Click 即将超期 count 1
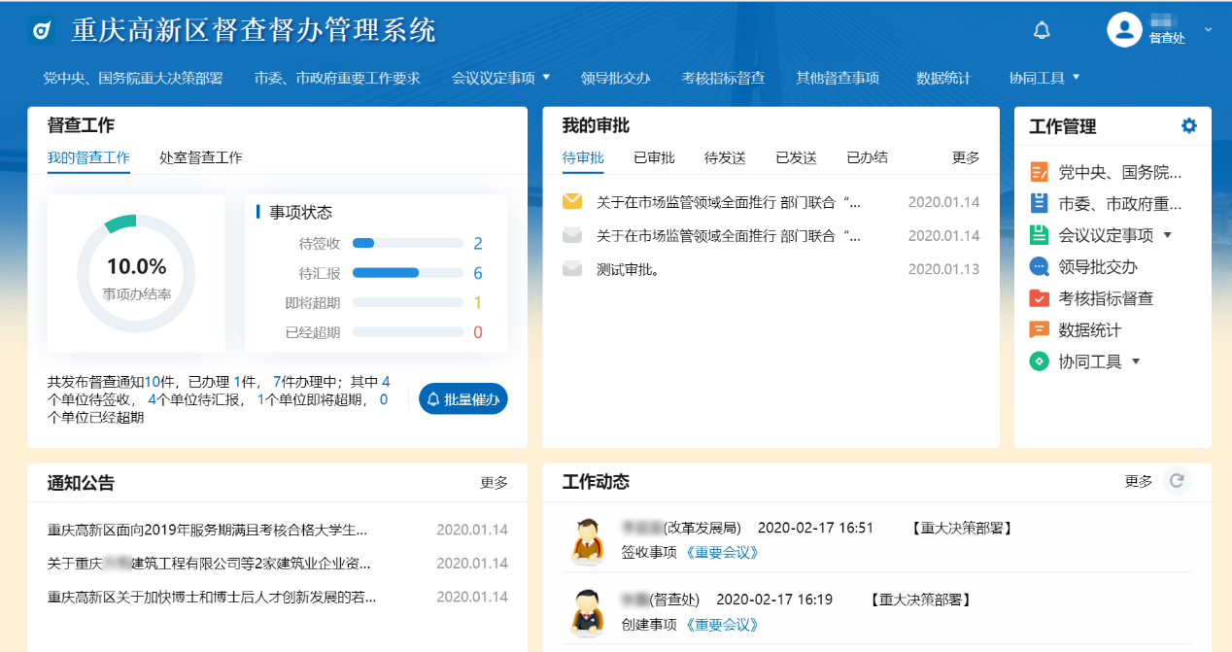Viewport: 1232px width, 652px height. (478, 302)
